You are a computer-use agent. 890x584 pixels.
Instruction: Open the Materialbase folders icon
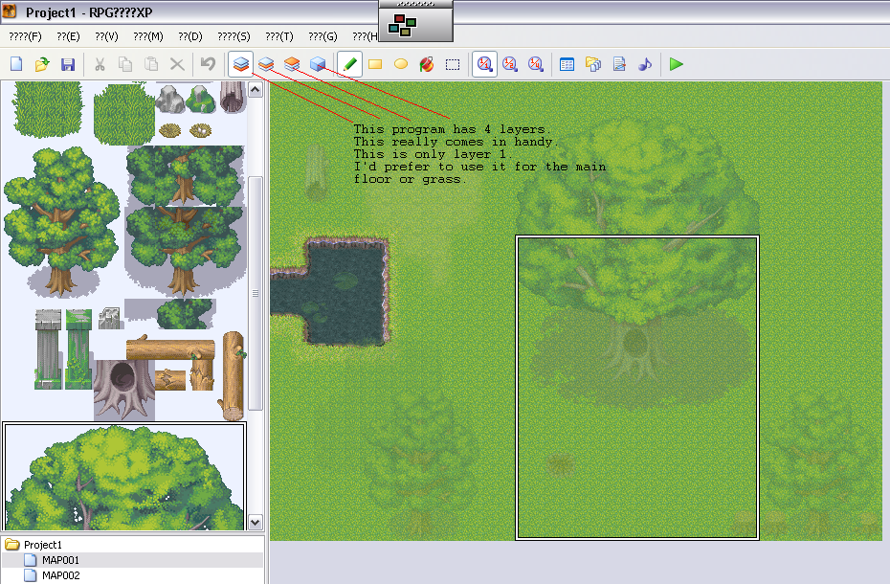point(593,64)
